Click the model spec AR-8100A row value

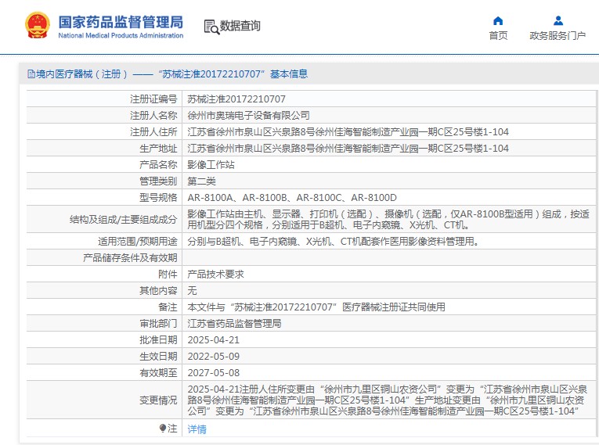click(x=292, y=198)
